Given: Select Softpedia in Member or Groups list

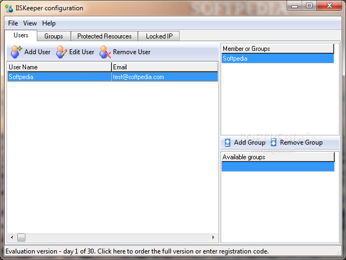Looking at the screenshot, I should pyautogui.click(x=277, y=58).
